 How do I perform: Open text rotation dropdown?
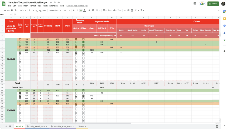tap(119, 11)
